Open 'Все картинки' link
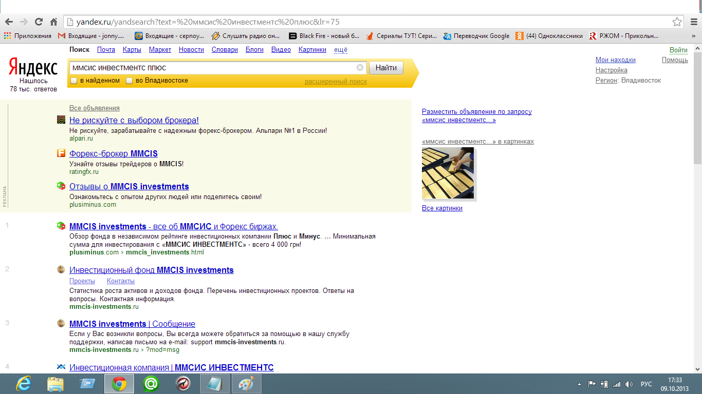Viewport: 702px width, 394px height. pyautogui.click(x=442, y=208)
